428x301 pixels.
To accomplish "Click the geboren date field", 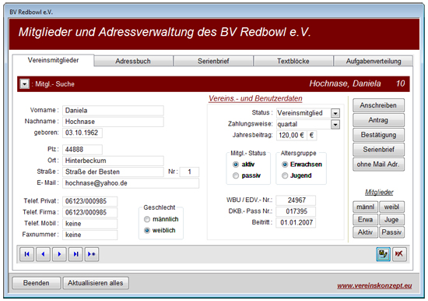I will (82, 133).
